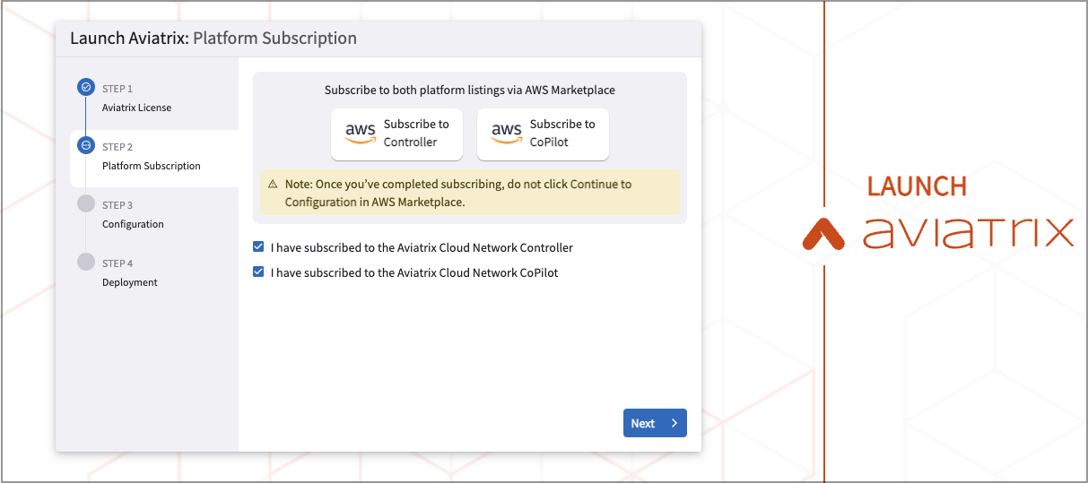Viewport: 1088px width, 483px height.
Task: Click AWS logo on Subscribe to CoPilot
Action: 507,134
